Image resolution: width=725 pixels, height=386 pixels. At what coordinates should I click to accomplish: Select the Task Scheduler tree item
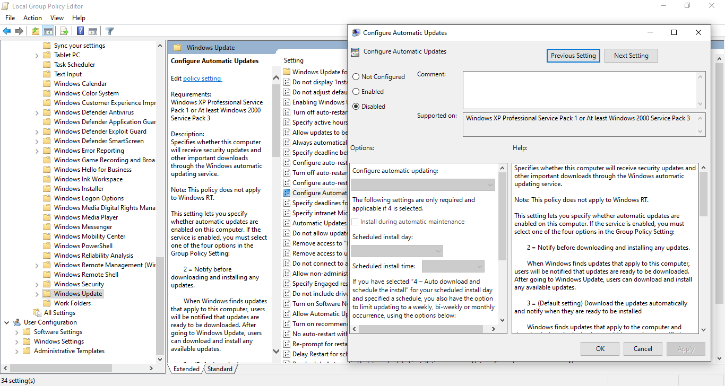point(75,65)
